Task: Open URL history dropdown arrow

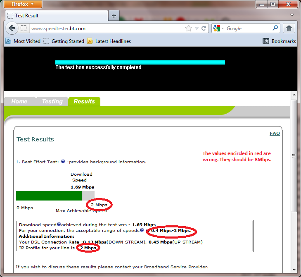Action: pyautogui.click(x=197, y=29)
